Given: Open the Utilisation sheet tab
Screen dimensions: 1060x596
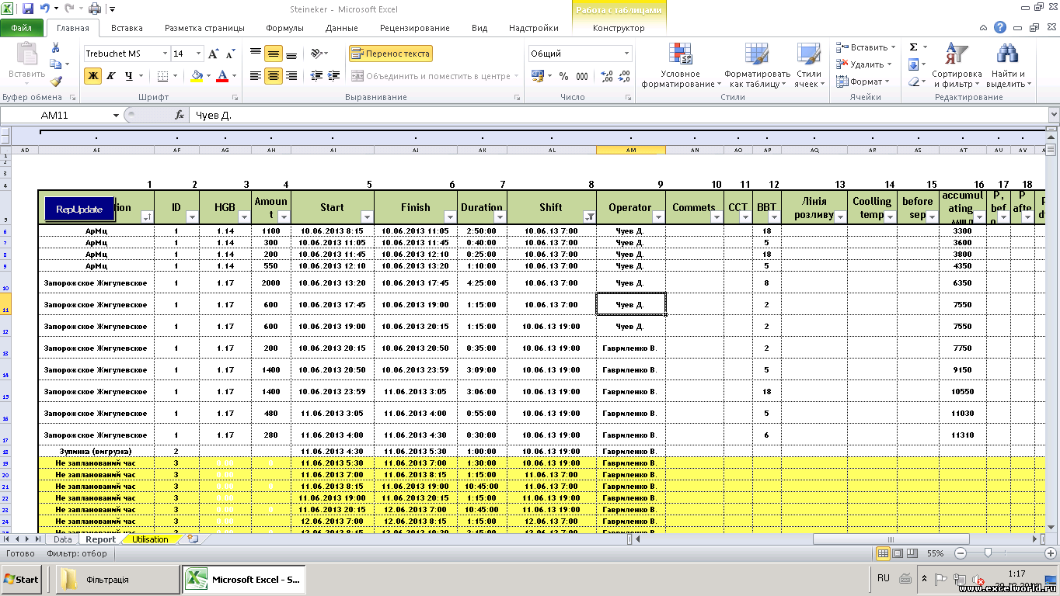Looking at the screenshot, I should (x=150, y=539).
